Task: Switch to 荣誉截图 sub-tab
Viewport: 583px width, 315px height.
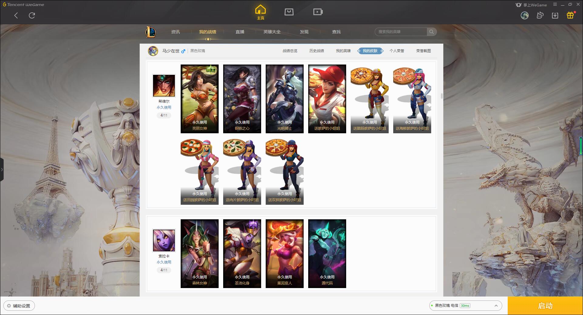Action: 424,51
